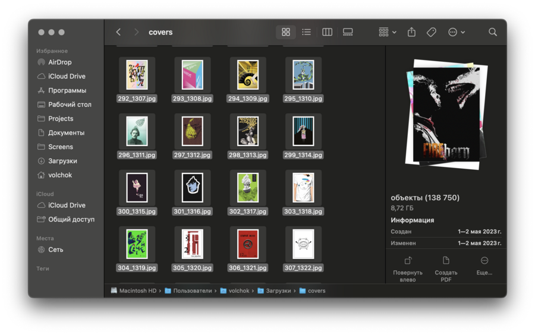Select the 305_1320.jpg file thumbnail
The height and width of the screenshot is (335, 535).
click(x=193, y=244)
